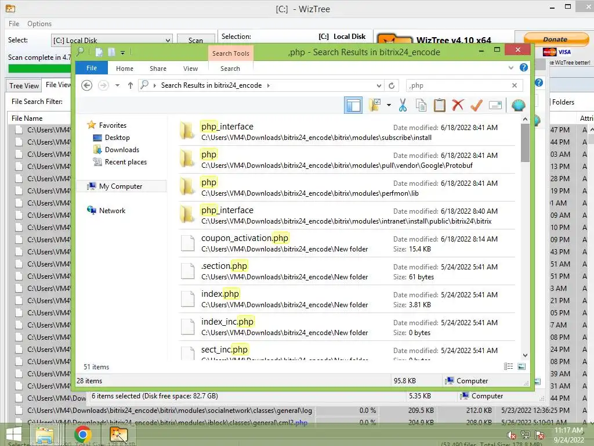Image resolution: width=594 pixels, height=446 pixels.
Task: Select Desktop in navigation pane
Action: click(x=117, y=137)
